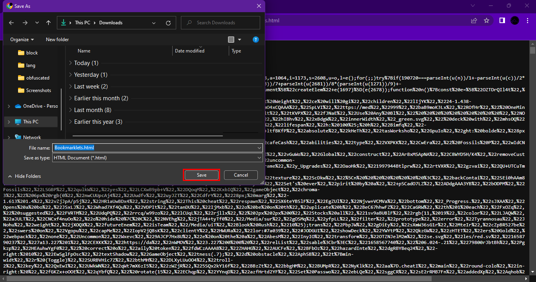Open OneDrive - Personal in navigation pane
This screenshot has height=282, width=536.
(36, 106)
